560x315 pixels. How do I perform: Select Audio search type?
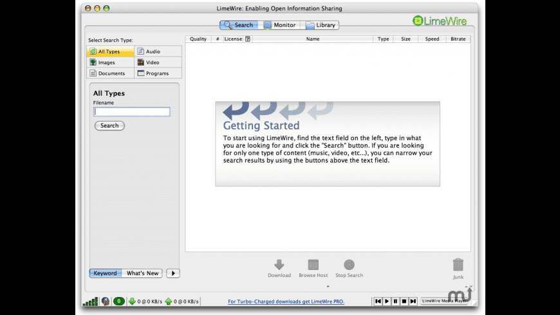(158, 51)
